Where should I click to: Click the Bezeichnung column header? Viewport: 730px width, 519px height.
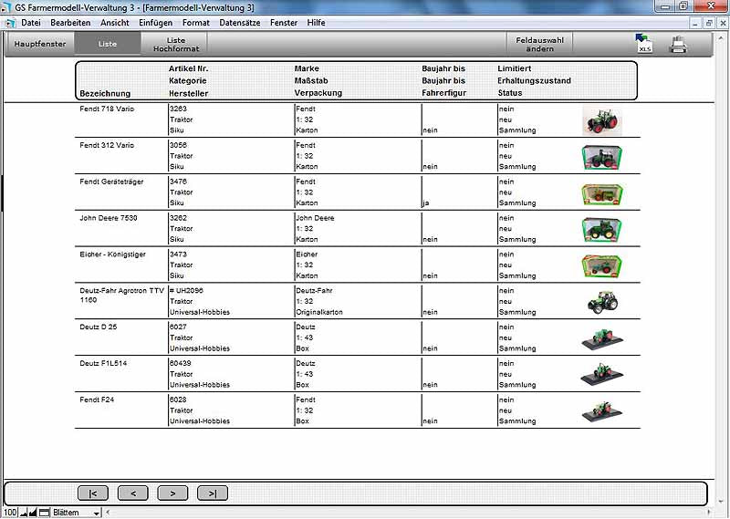[x=106, y=93]
